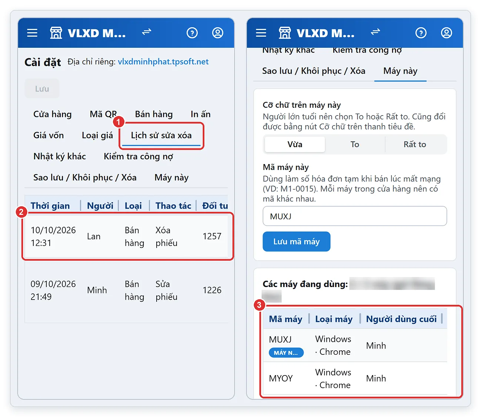Click the store logo icon in right panel
This screenshot has height=417, width=481.
pyautogui.click(x=285, y=33)
